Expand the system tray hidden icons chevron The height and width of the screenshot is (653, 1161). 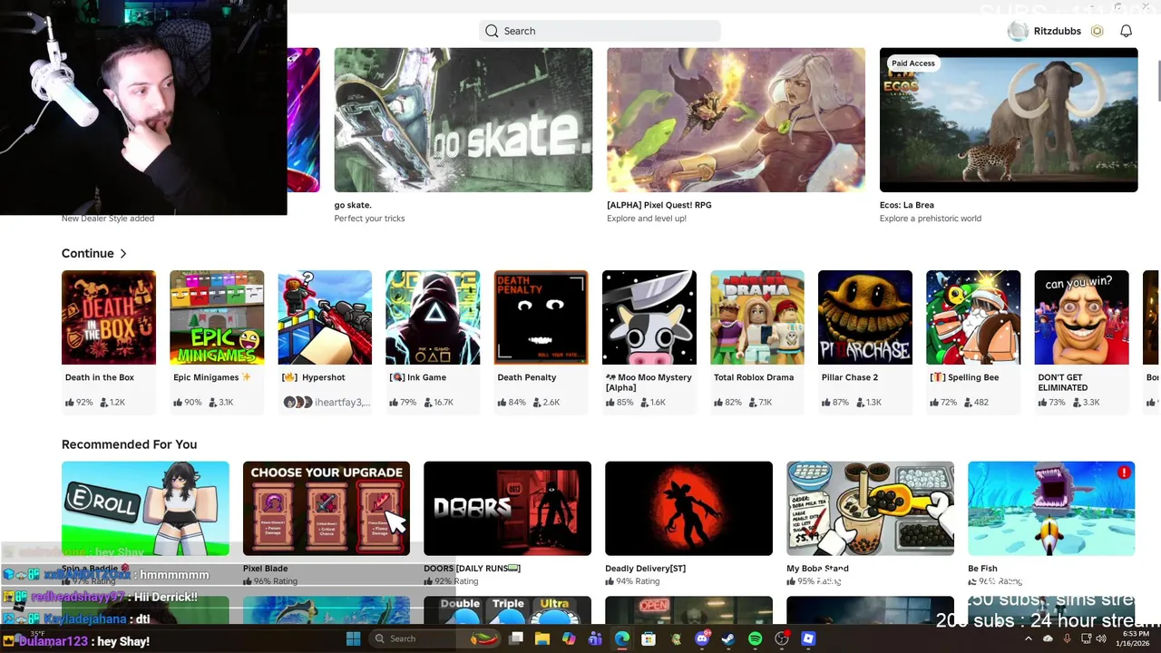point(1029,638)
